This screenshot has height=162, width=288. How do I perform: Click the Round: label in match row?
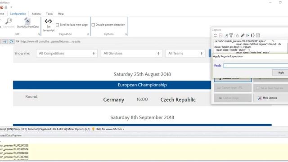pos(32,97)
